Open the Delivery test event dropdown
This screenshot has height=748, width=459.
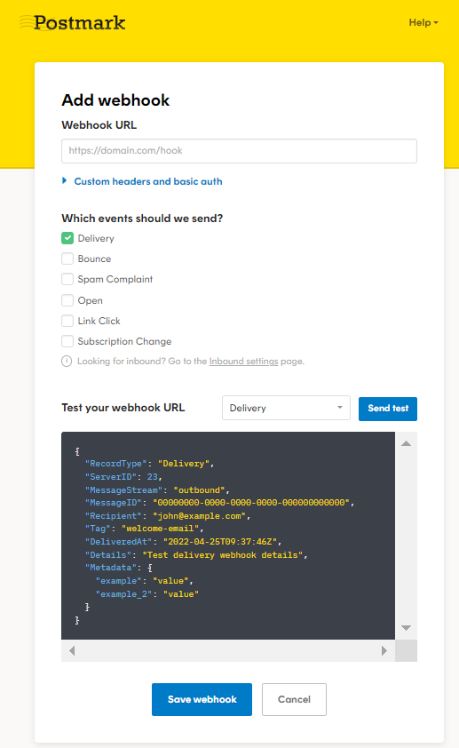tap(286, 408)
